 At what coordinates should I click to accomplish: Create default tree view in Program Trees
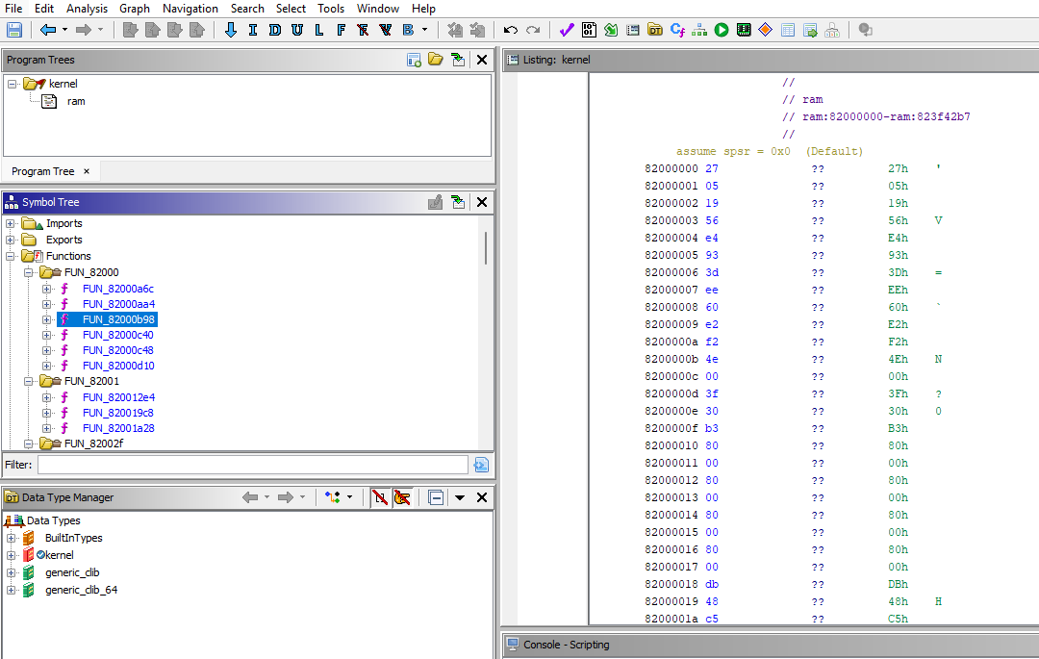point(414,60)
